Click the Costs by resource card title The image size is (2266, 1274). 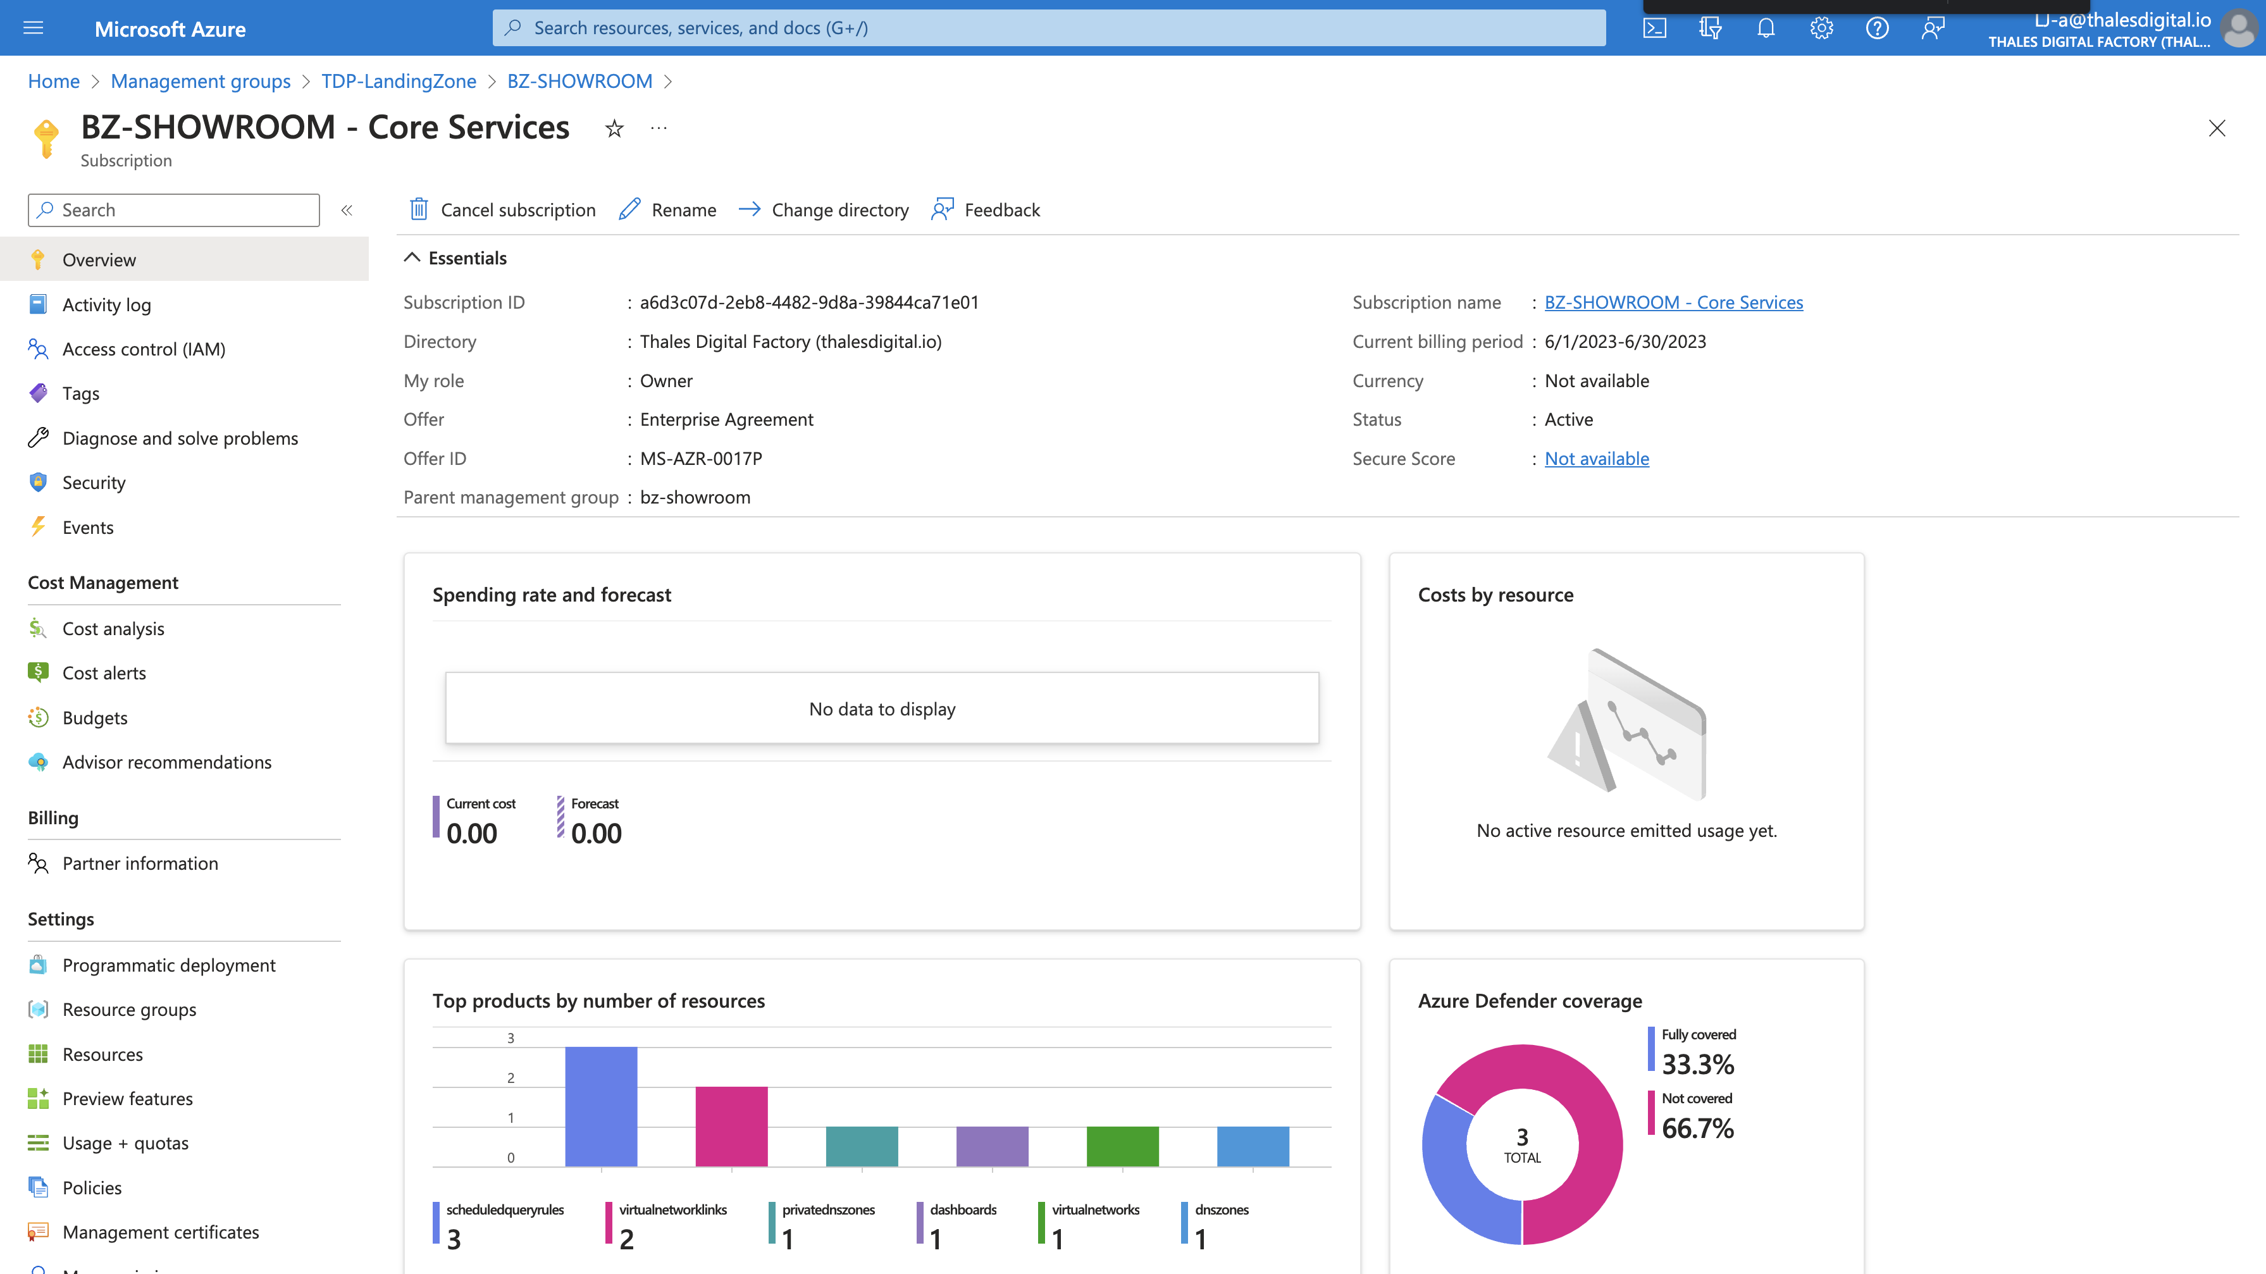[x=1495, y=595]
